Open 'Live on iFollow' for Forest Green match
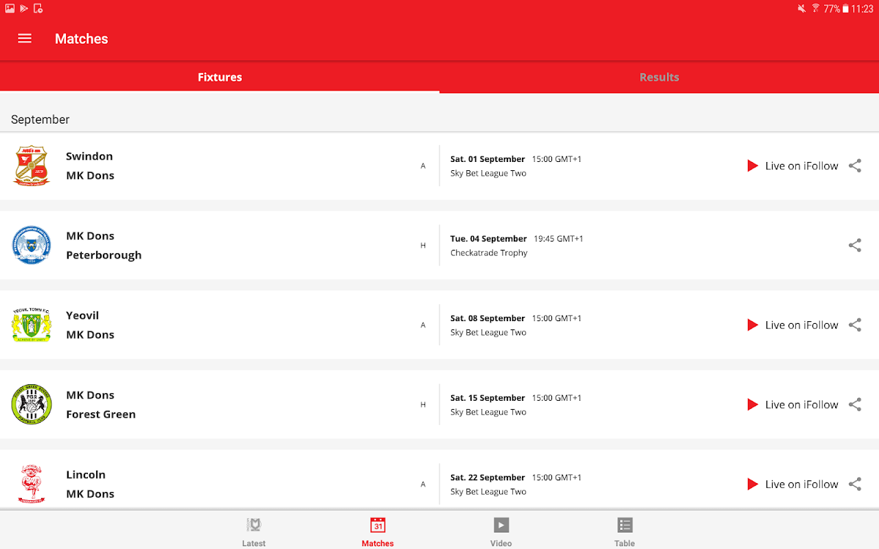 [801, 404]
